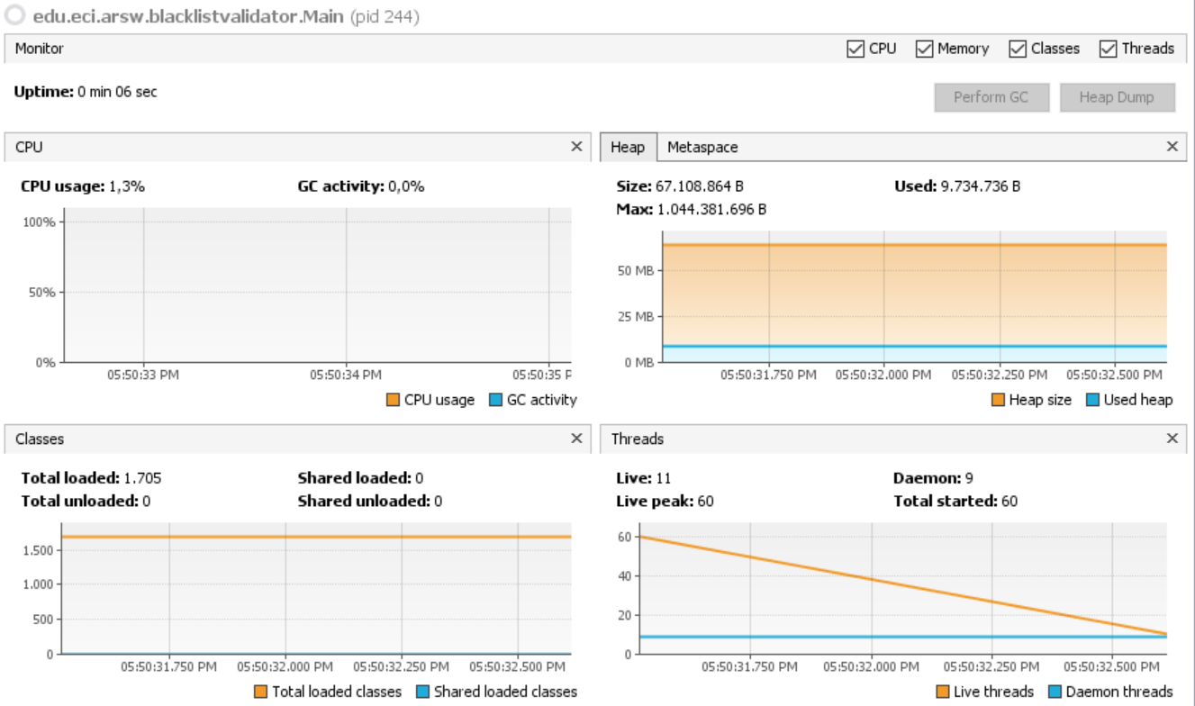Click the Used heap blue legend swatch
This screenshot has height=706, width=1195.
(x=1092, y=400)
